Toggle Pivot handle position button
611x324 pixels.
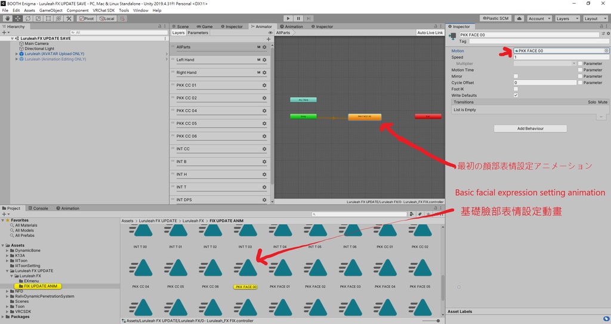pyautogui.click(x=86, y=18)
